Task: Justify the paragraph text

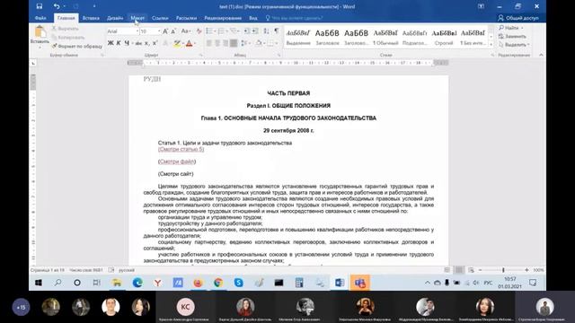Action: pyautogui.click(x=234, y=43)
